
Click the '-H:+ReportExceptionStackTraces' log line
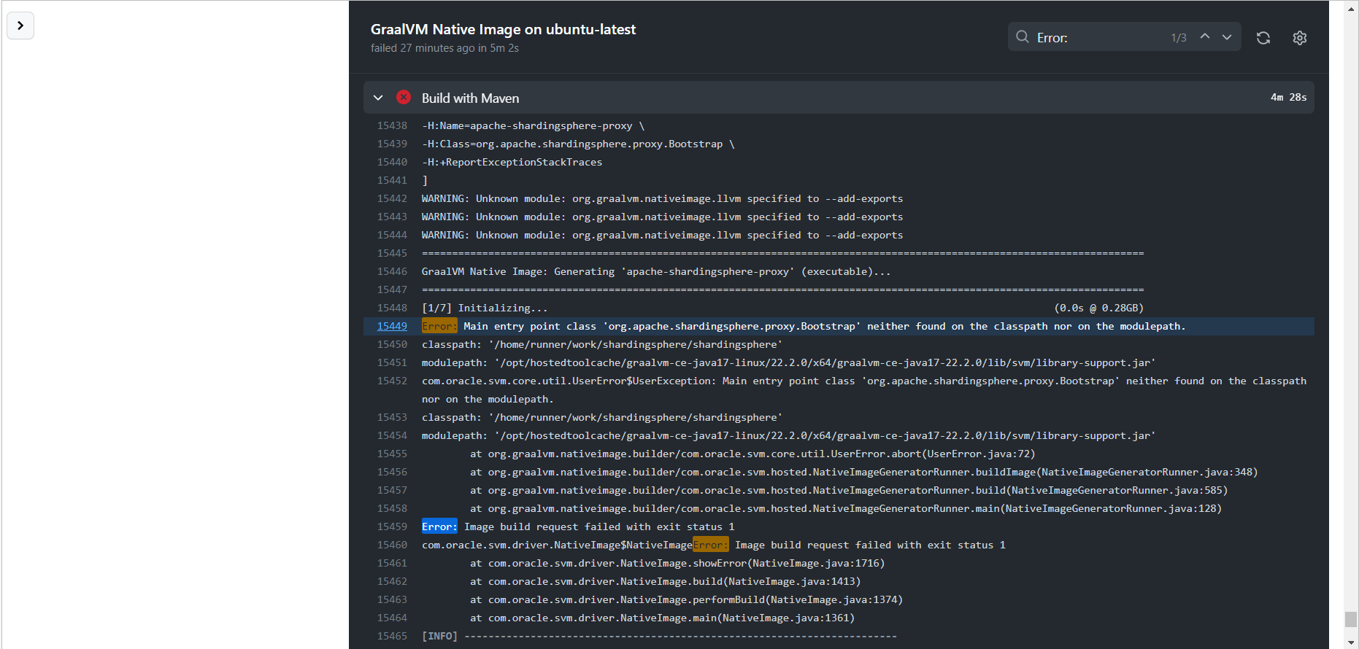(512, 162)
